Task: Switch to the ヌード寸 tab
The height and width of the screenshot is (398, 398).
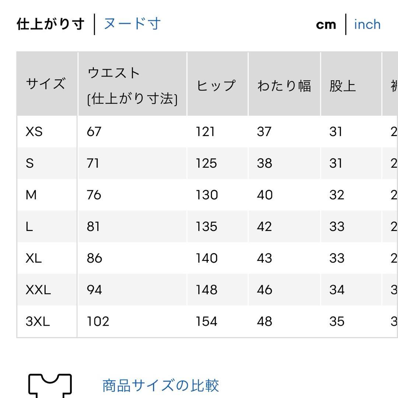Action: tap(132, 24)
